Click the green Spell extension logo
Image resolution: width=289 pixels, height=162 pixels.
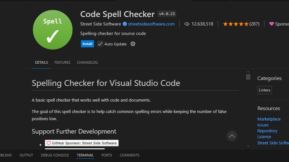(53, 30)
